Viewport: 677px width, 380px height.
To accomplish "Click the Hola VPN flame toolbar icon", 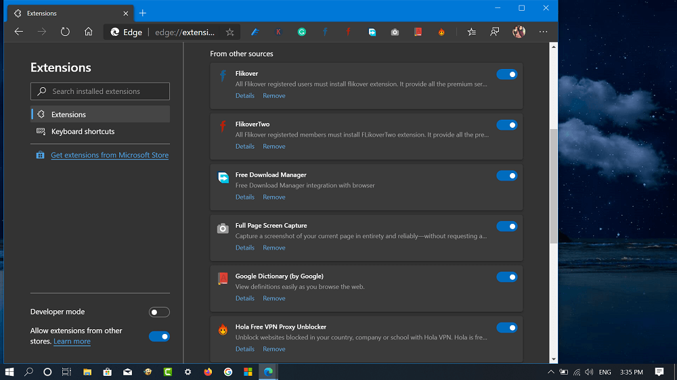I will point(441,32).
